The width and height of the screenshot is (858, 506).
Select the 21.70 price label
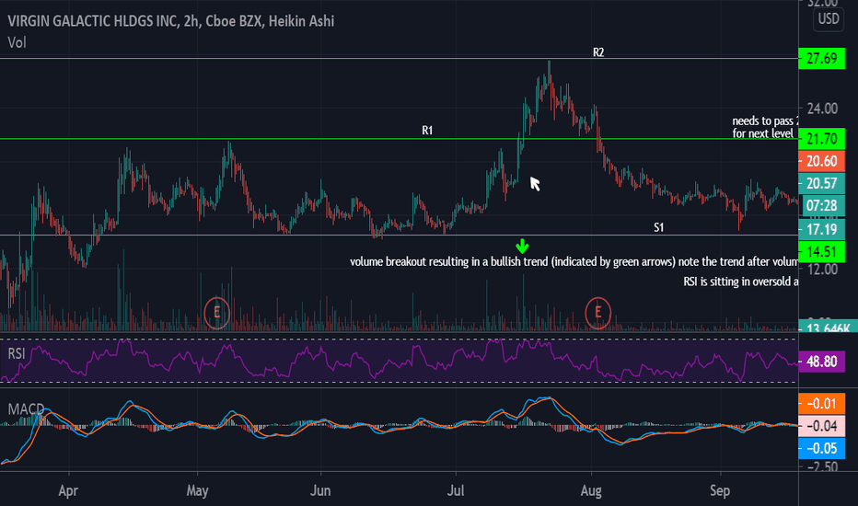[822, 139]
